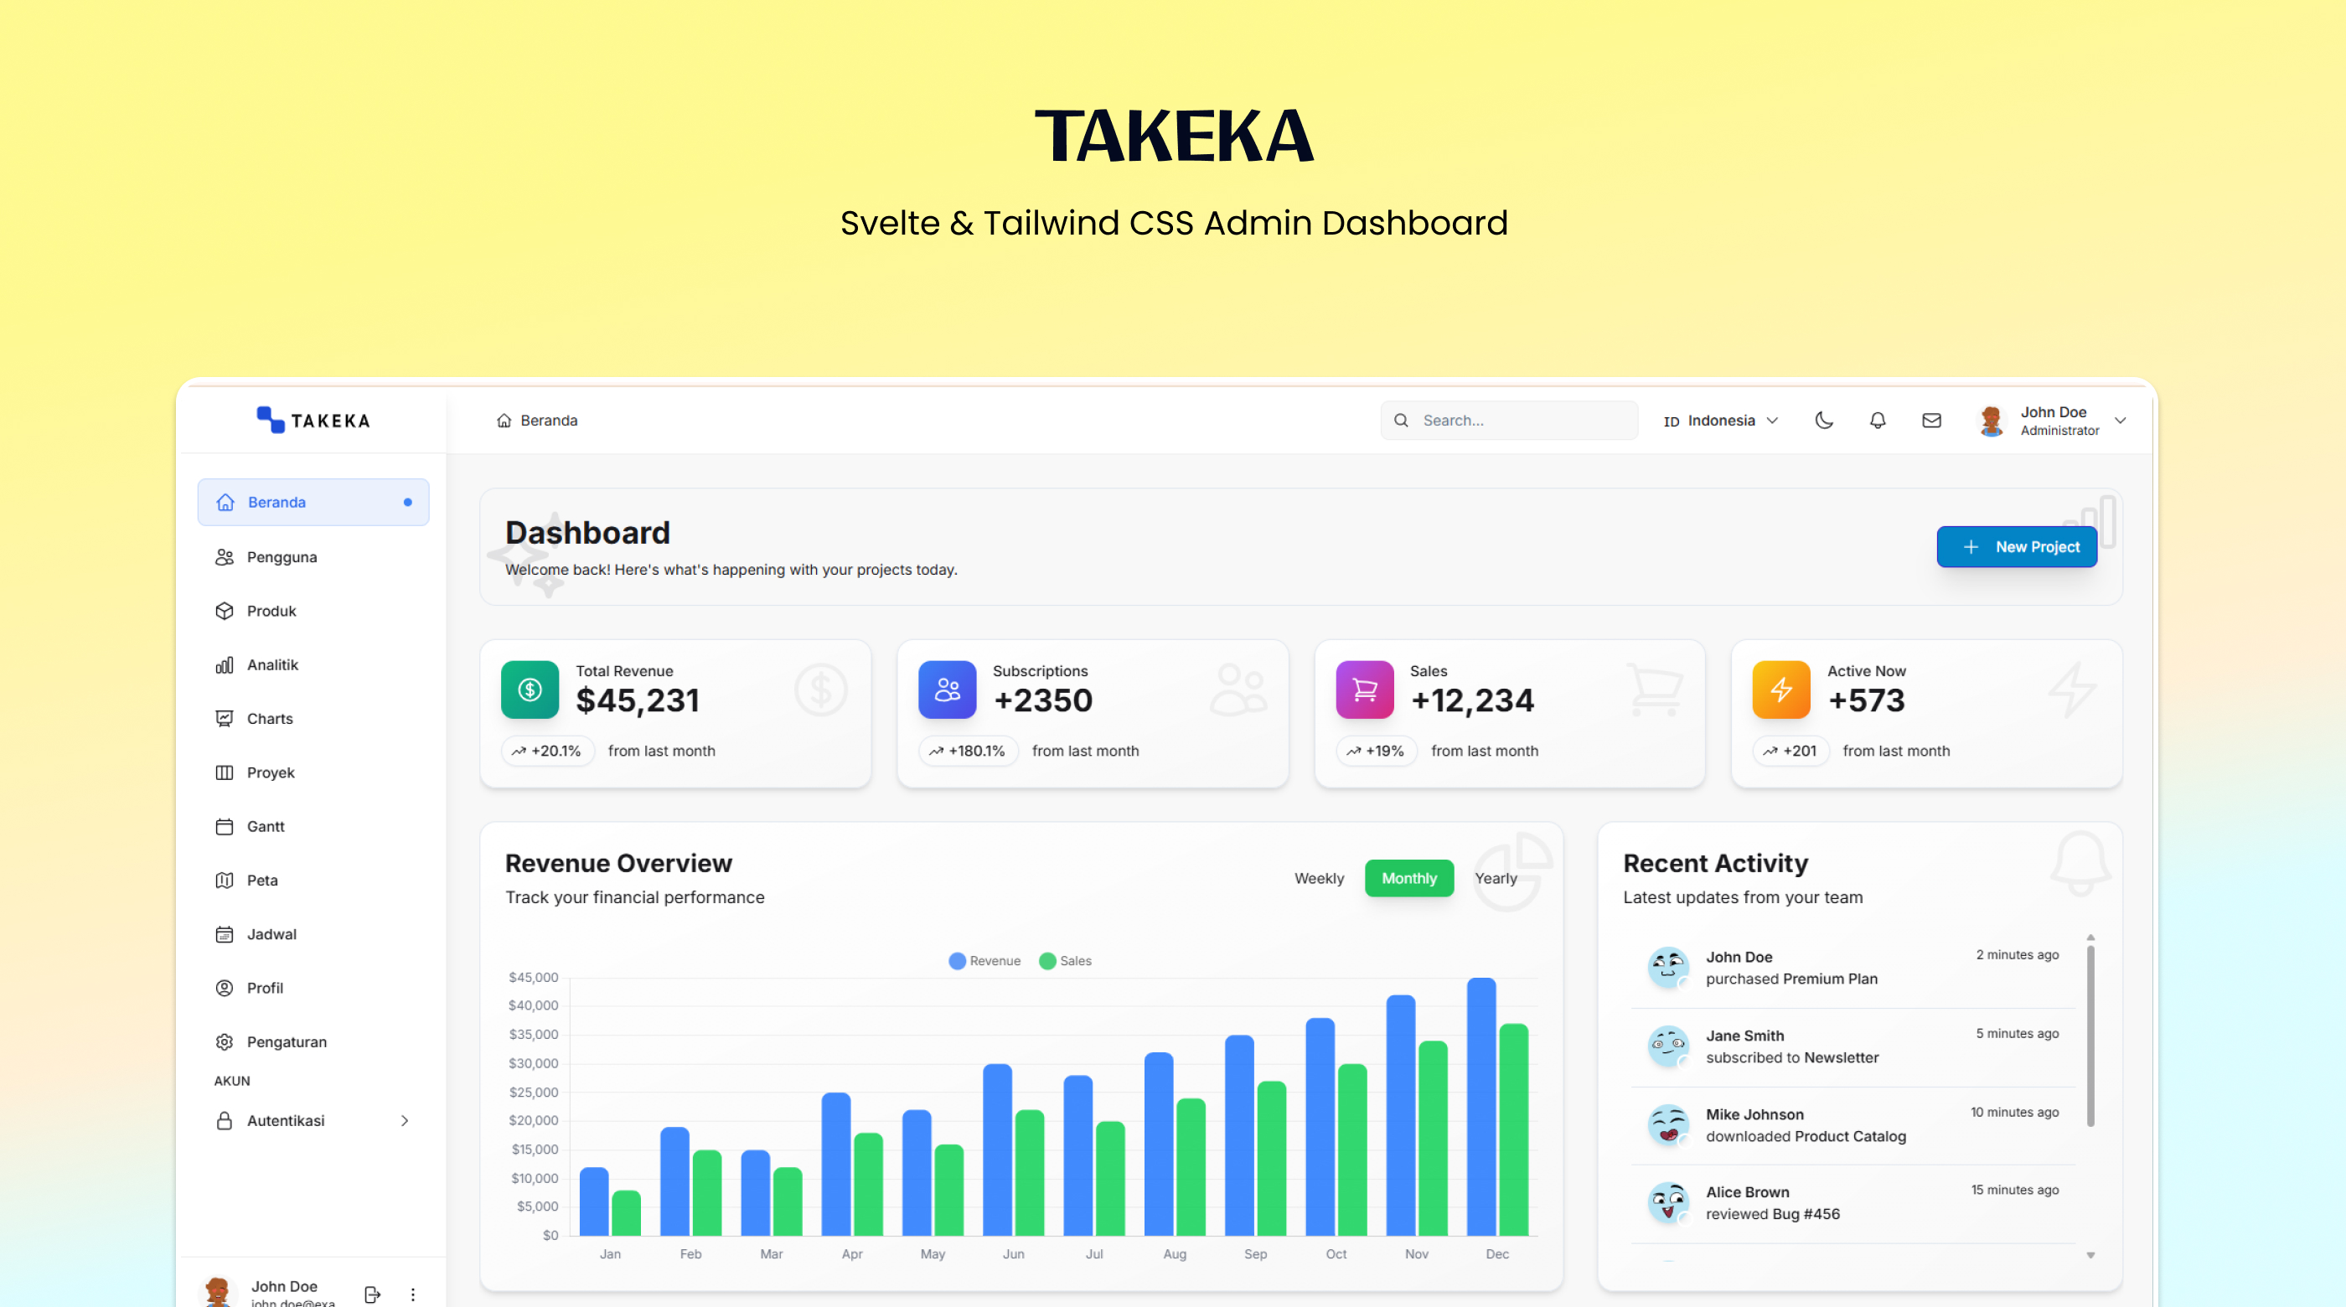Click the logout icon beside John Doe
Image resolution: width=2346 pixels, height=1307 pixels.
pos(371,1294)
